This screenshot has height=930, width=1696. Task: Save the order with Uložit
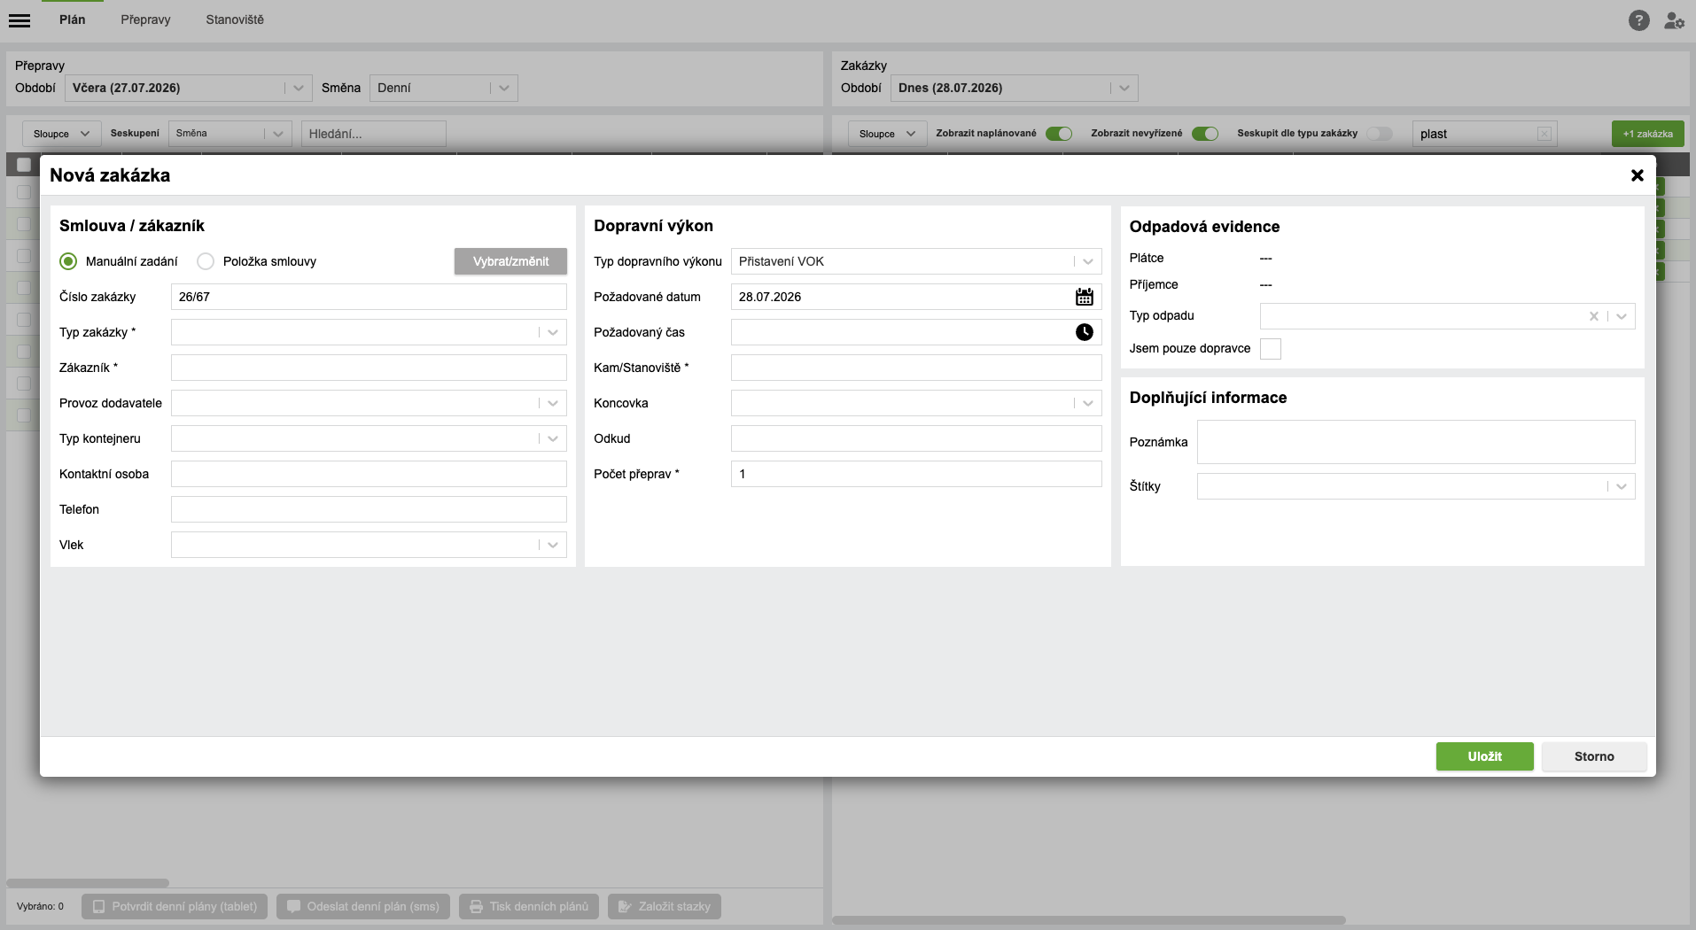[x=1484, y=756]
